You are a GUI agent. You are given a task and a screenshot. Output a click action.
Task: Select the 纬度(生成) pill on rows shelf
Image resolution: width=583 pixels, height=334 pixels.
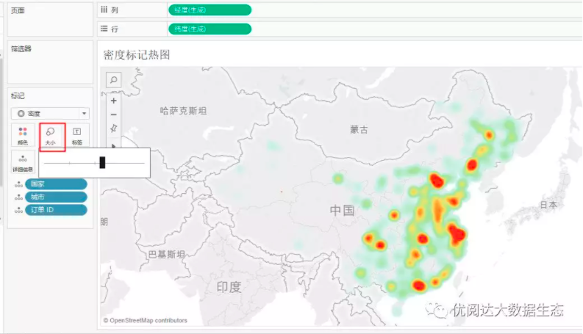tap(210, 29)
